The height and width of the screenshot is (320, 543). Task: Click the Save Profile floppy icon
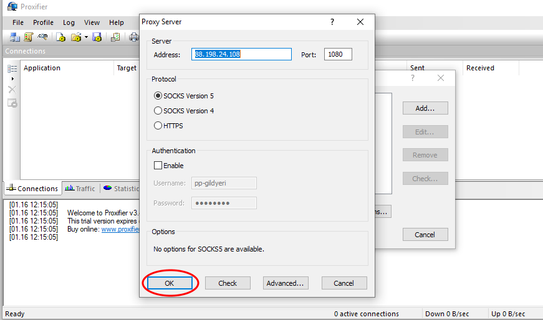point(97,37)
